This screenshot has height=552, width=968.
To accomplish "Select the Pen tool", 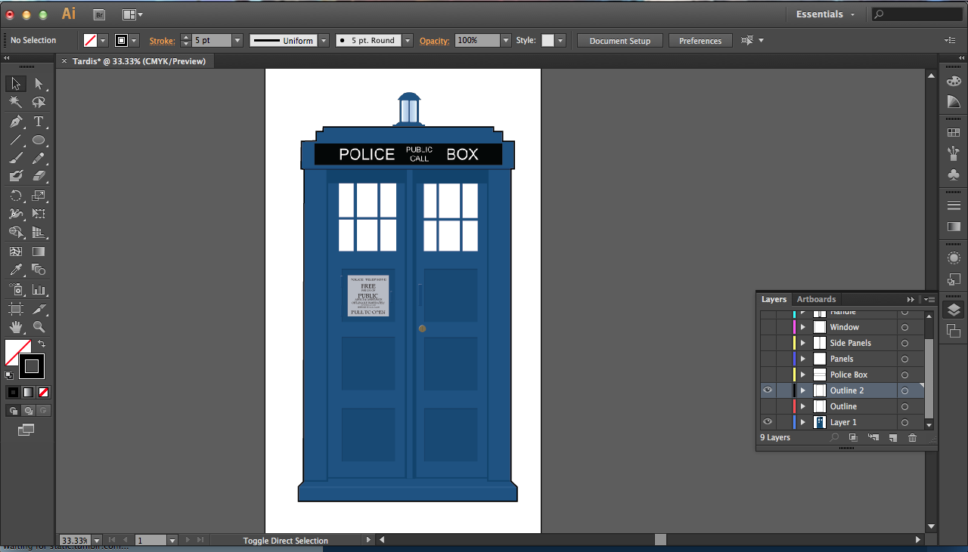I will pyautogui.click(x=16, y=122).
